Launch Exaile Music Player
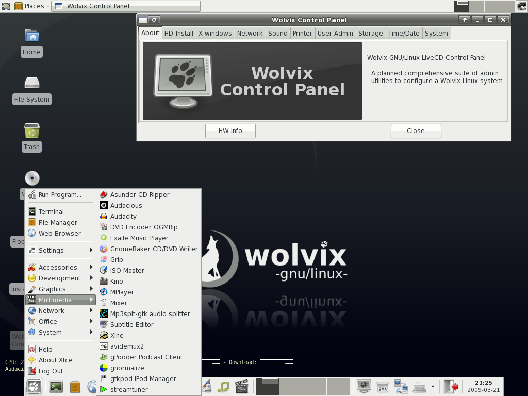Image resolution: width=528 pixels, height=396 pixels. tap(148, 238)
